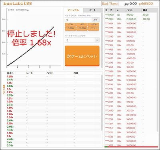Focus the bet amount input field

[x=78, y=20]
